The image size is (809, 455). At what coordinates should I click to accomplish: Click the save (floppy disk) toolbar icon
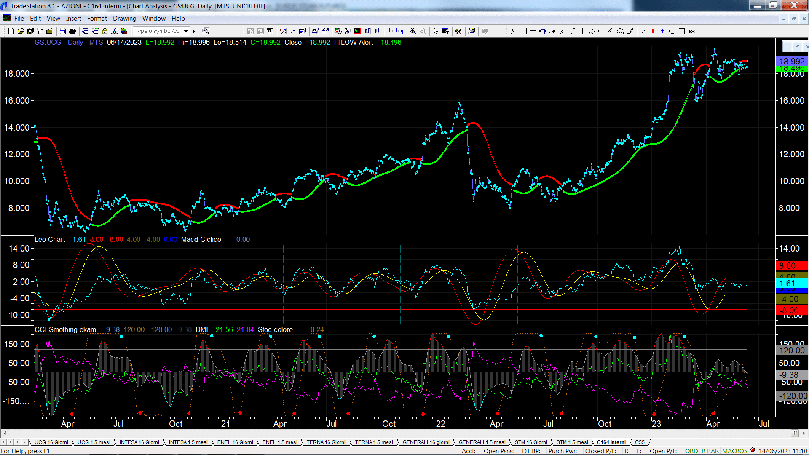pos(30,31)
